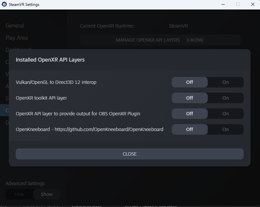Show Advanced Settings
The height and width of the screenshot is (207, 260).
46,194
